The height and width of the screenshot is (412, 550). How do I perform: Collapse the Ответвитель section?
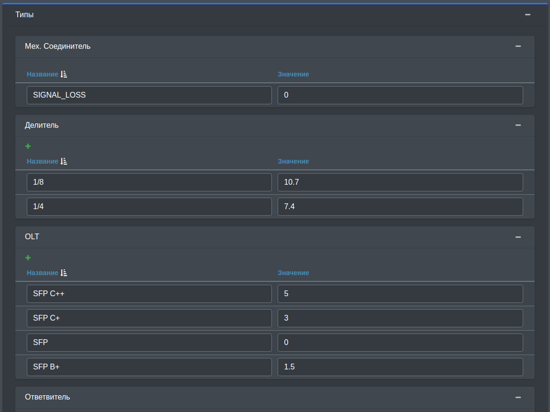518,397
